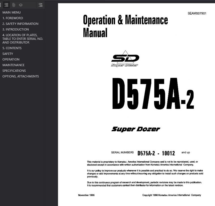The height and width of the screenshot is (206, 215).
Task: Click the Copyright 1996 Komatsu line
Action: point(171,195)
